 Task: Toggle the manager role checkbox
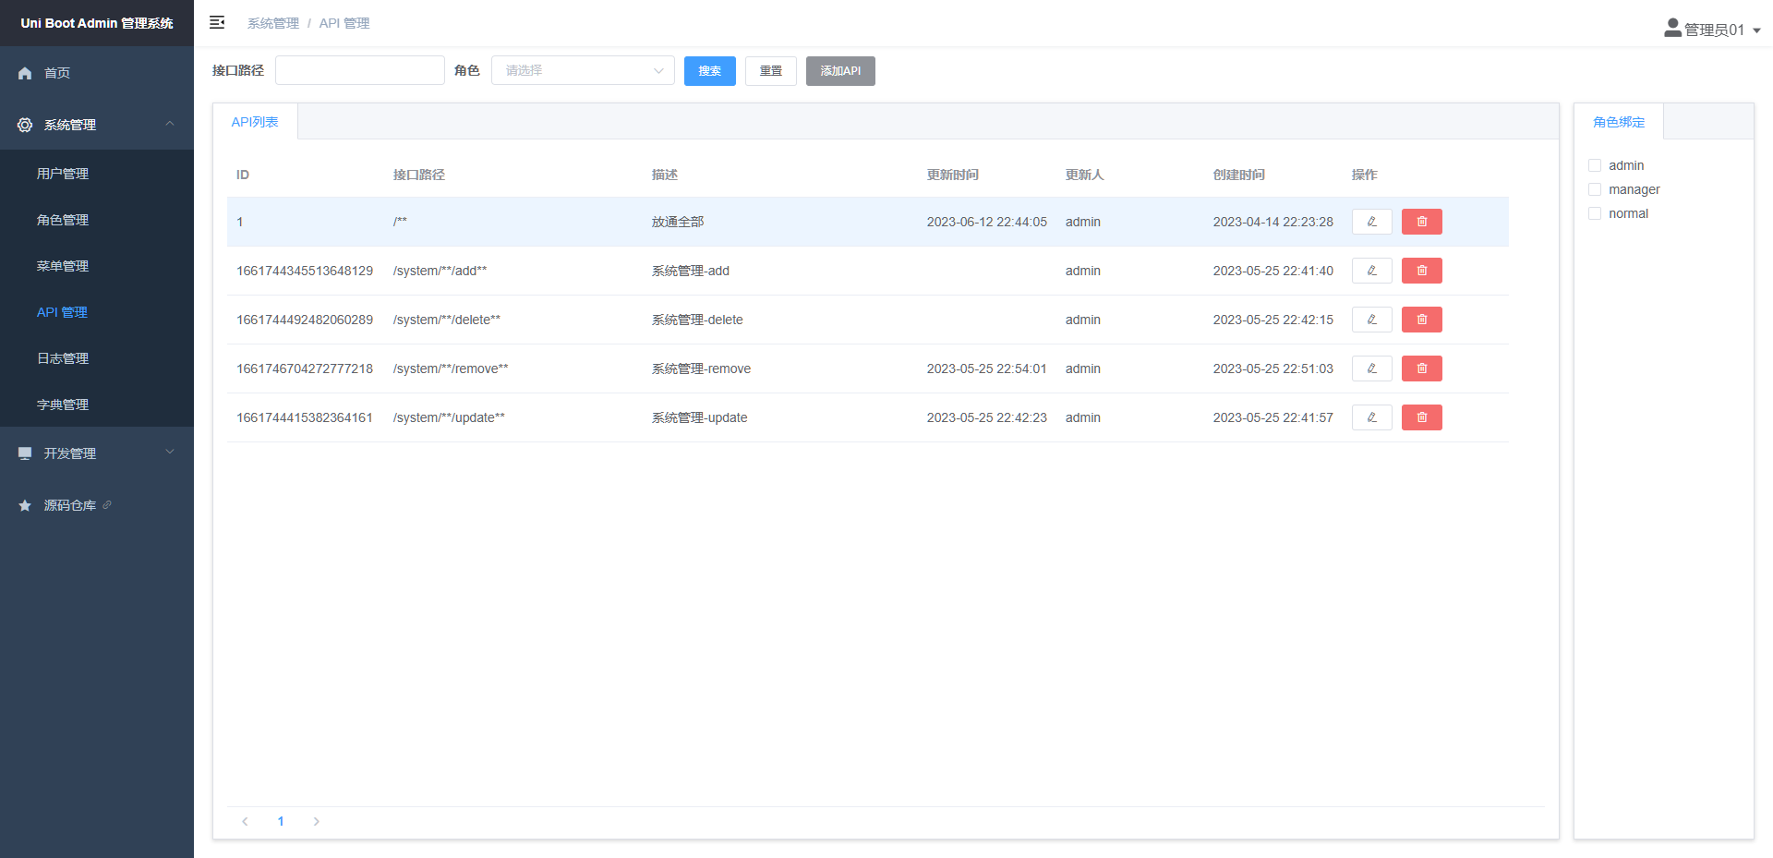tap(1595, 189)
